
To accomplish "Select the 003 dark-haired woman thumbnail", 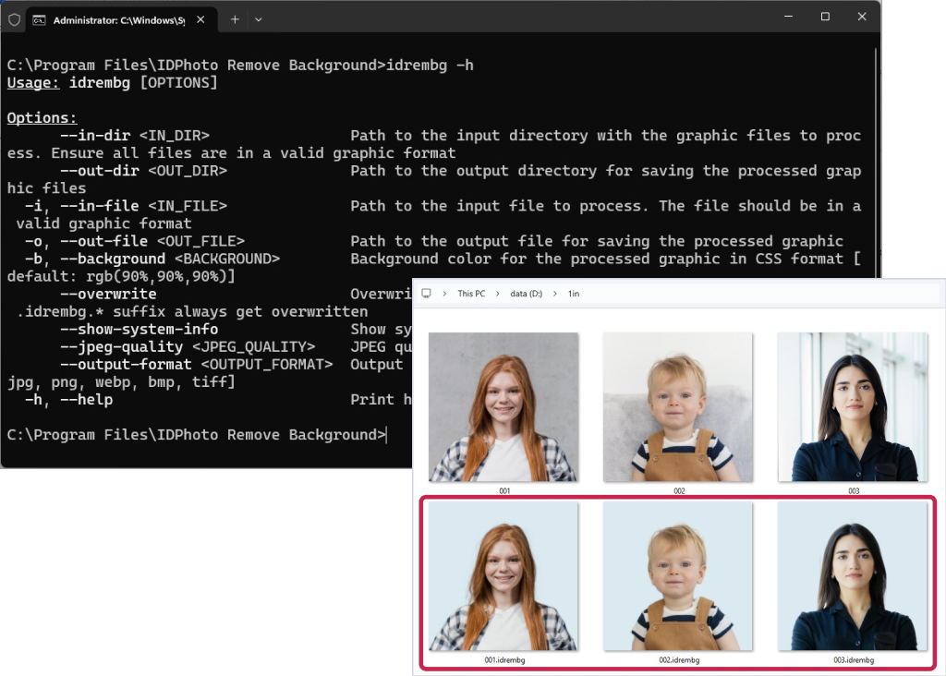I will click(x=853, y=407).
